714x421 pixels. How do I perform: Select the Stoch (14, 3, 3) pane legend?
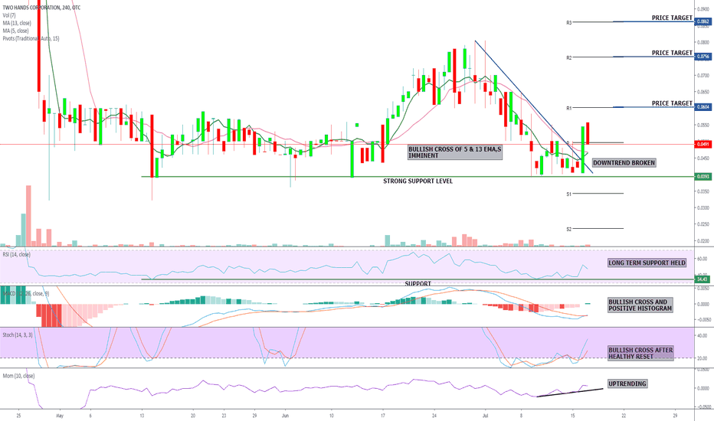pos(18,335)
